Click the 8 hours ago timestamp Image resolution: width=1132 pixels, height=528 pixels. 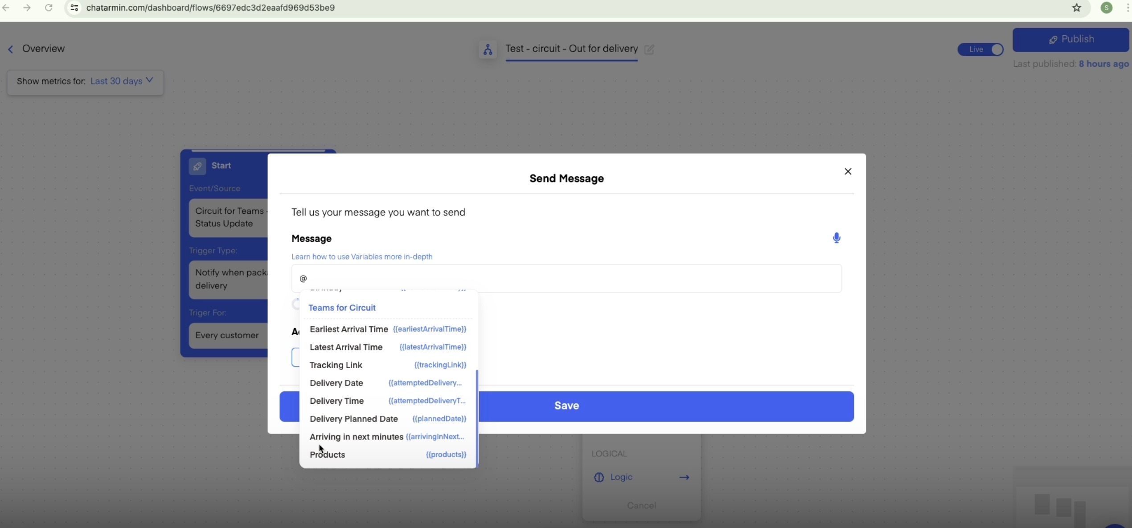pos(1103,64)
